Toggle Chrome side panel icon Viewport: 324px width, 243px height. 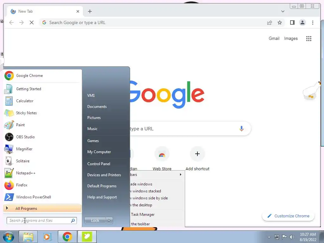[x=292, y=22]
